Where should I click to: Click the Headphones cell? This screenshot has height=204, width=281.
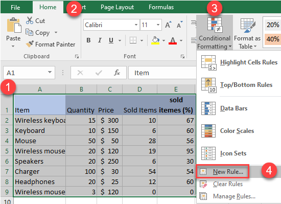click(40, 182)
